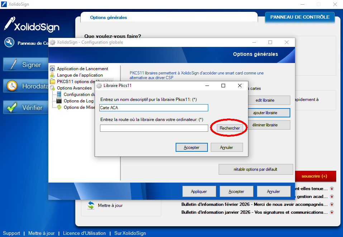Click the Signer button in main window
This screenshot has width=343, height=237.
click(26, 64)
